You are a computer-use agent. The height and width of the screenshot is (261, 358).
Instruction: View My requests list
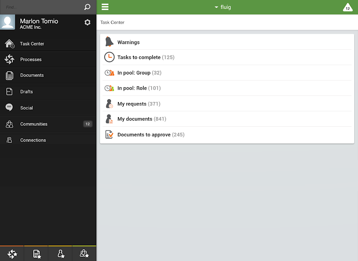pyautogui.click(x=138, y=104)
